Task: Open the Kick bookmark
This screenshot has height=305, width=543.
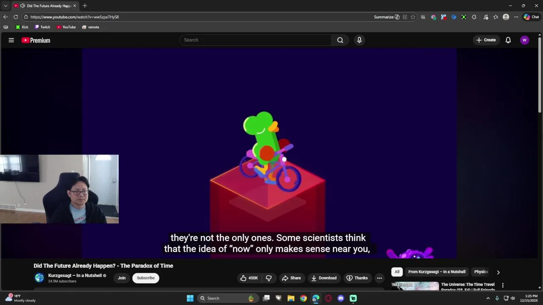Action: [22, 27]
